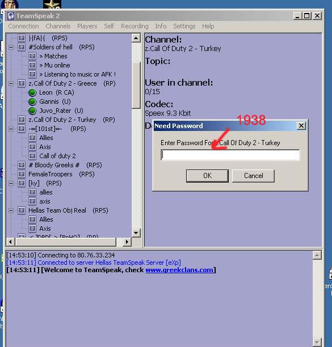Open the Help menu
This screenshot has width=332, height=347.
pos(208,26)
